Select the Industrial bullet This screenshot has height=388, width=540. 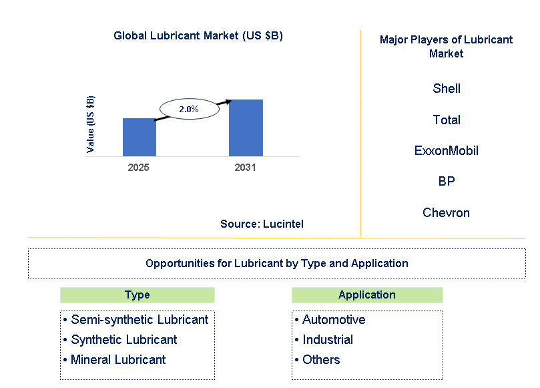[x=324, y=340]
